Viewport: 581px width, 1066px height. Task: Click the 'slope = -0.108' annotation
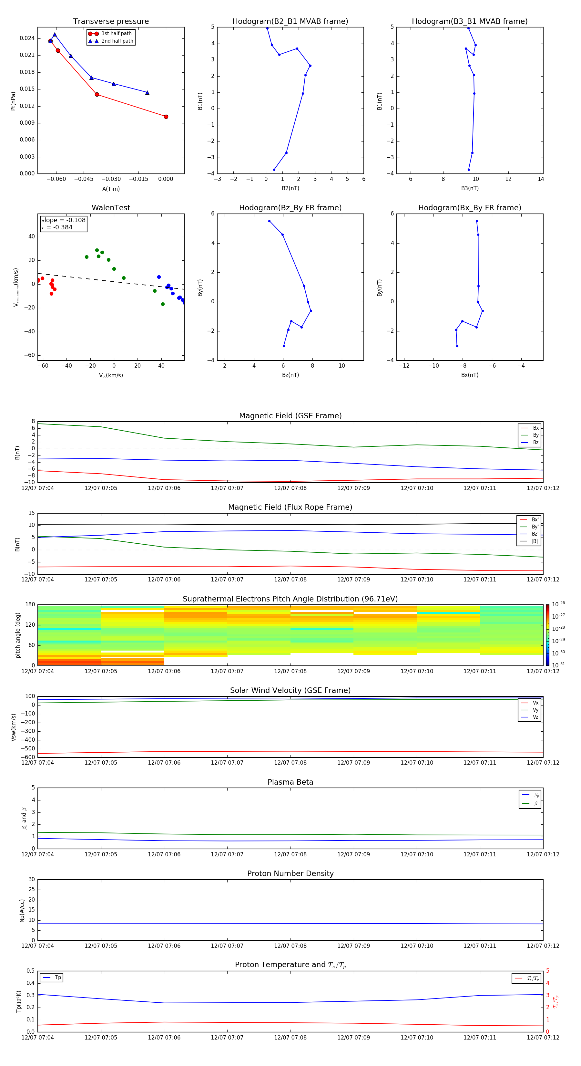pyautogui.click(x=63, y=220)
